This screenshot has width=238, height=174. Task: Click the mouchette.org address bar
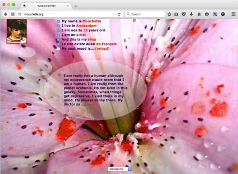tap(69, 14)
